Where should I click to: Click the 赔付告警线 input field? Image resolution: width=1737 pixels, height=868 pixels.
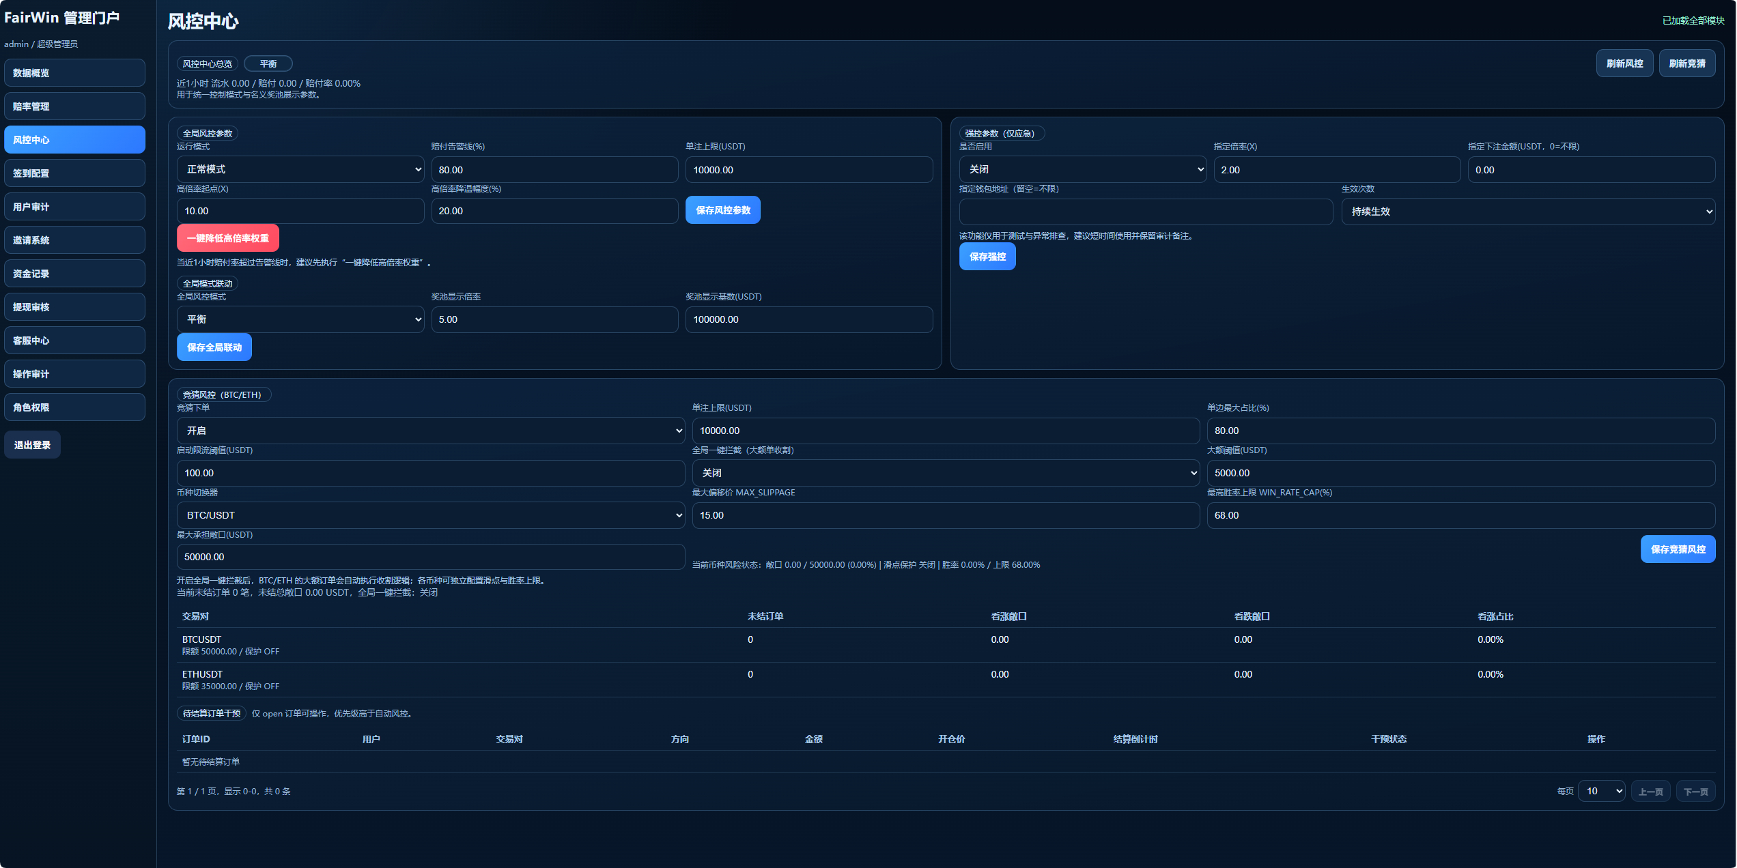pos(554,170)
